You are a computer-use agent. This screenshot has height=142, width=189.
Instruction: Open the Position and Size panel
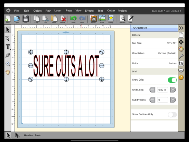point(181,42)
